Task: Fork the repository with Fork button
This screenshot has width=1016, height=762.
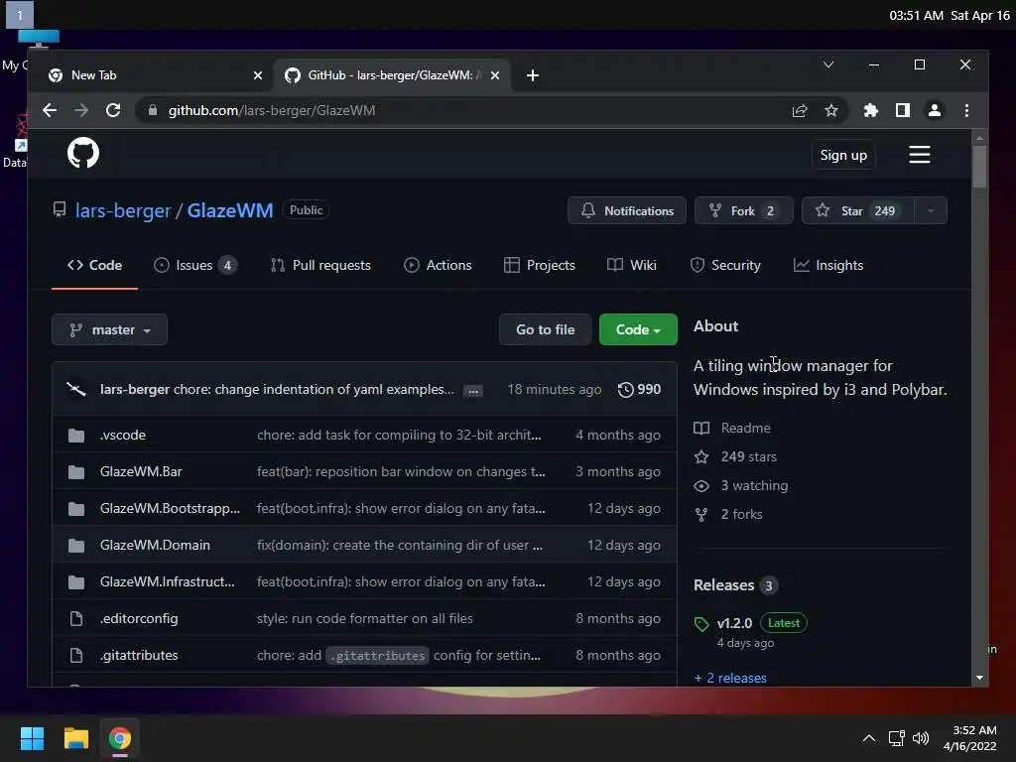Action: pos(743,210)
